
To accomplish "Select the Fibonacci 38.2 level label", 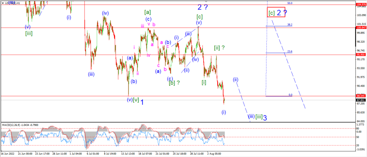I will pyautogui.click(x=290, y=24).
